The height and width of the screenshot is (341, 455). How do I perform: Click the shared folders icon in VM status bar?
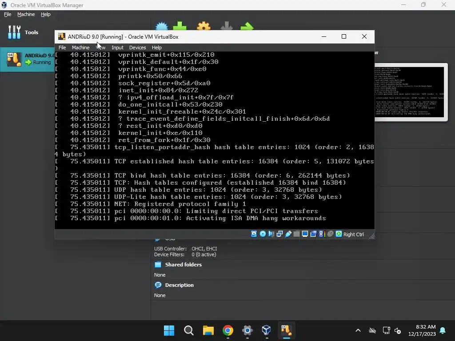[x=296, y=234]
